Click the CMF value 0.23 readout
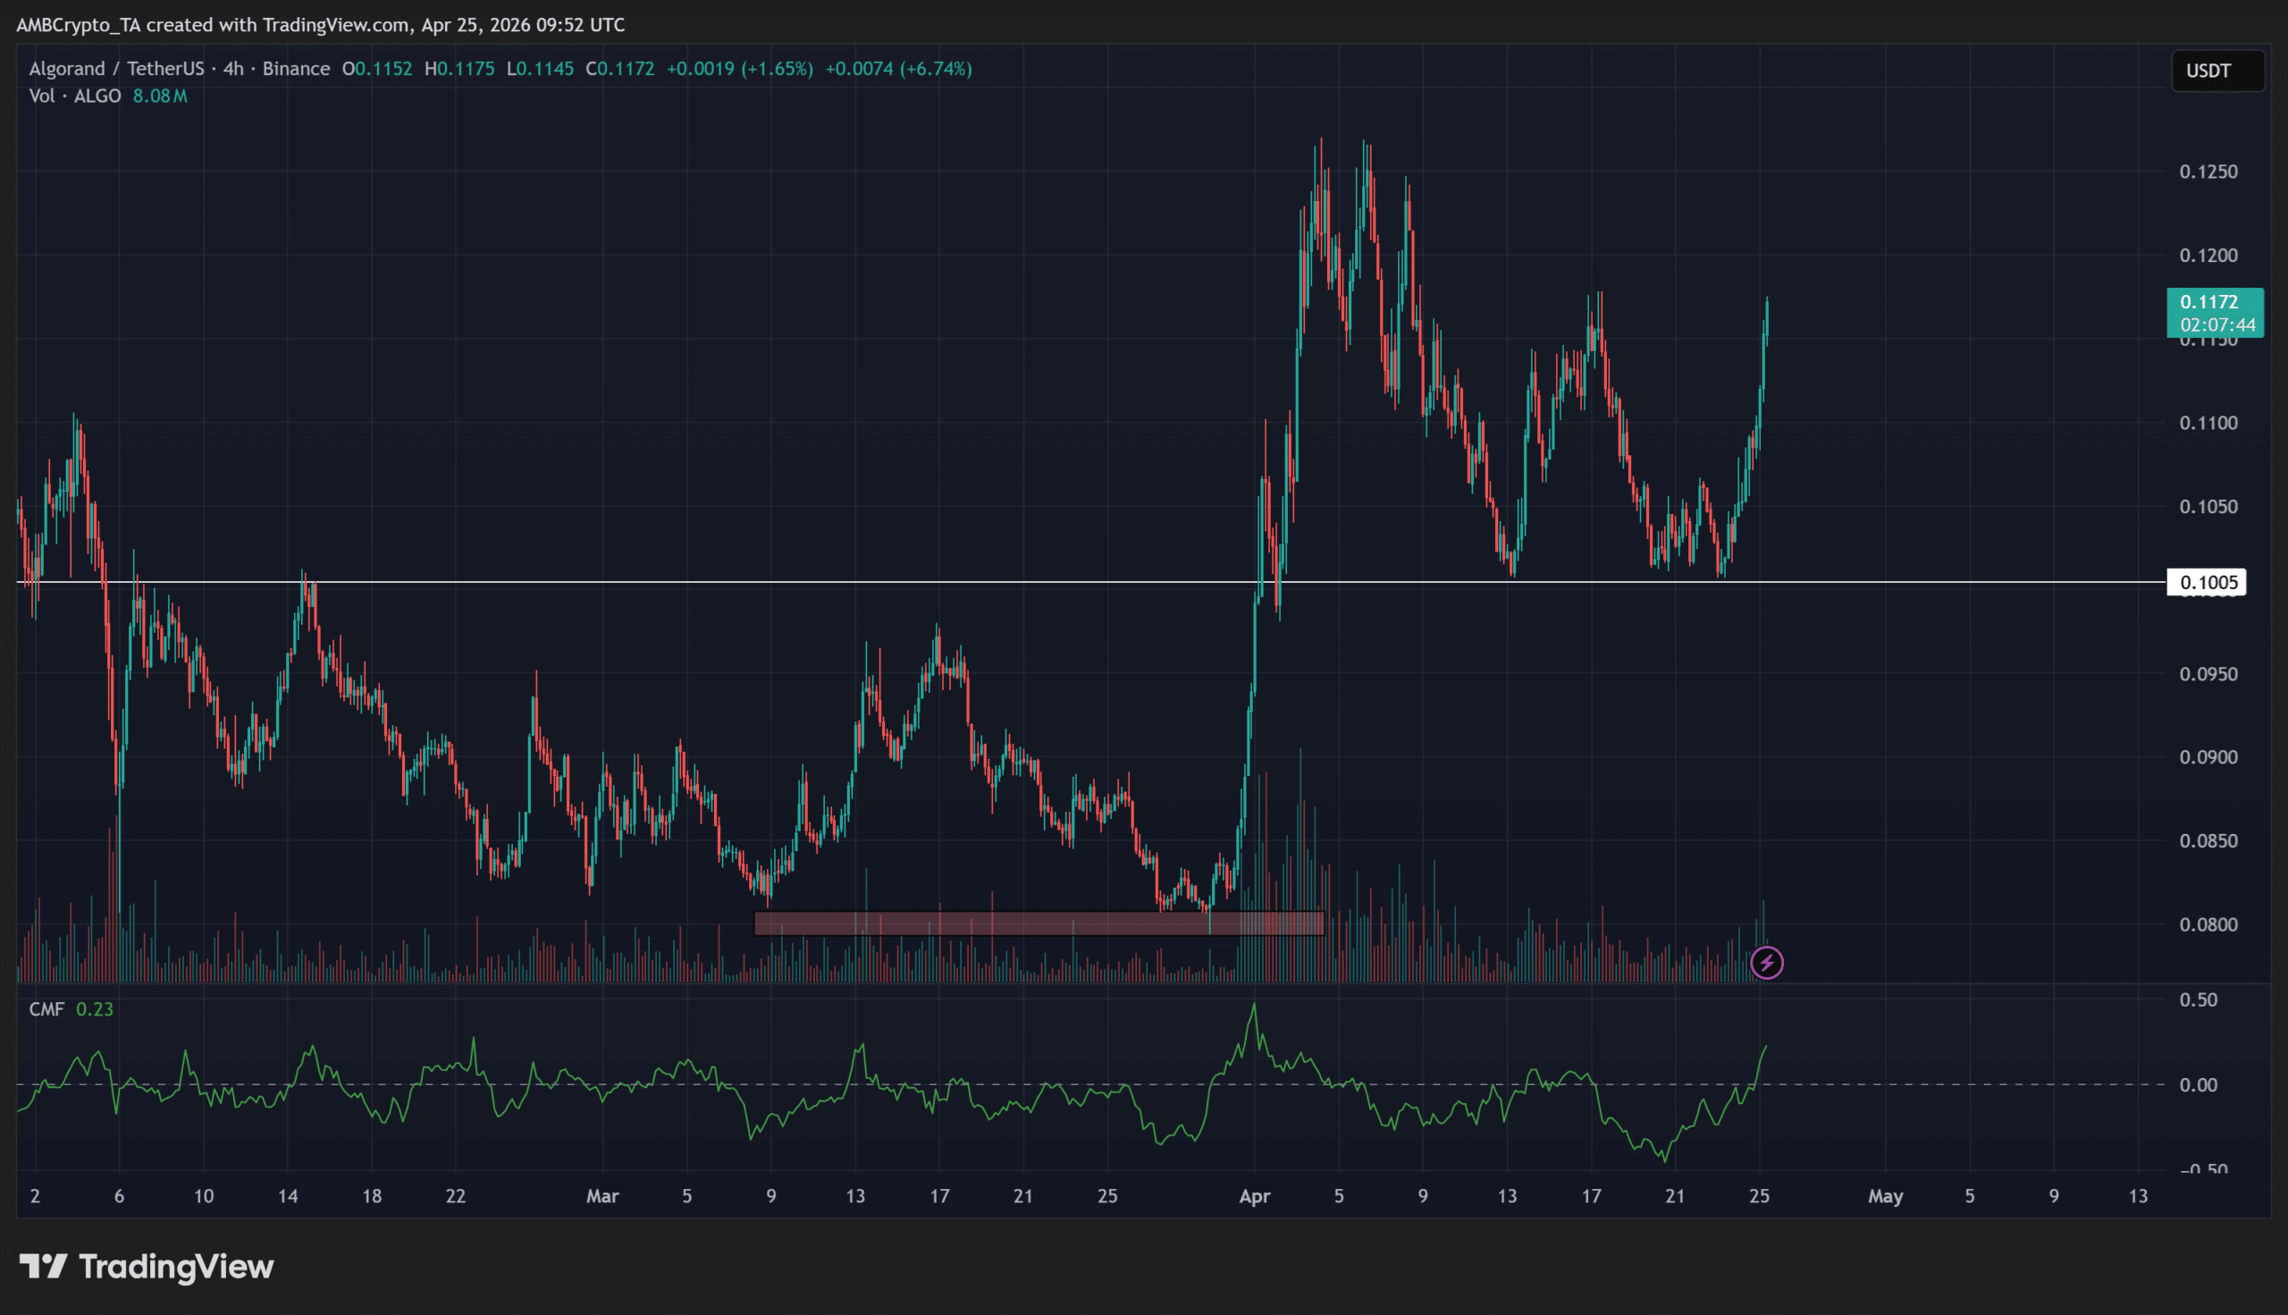The height and width of the screenshot is (1315, 2288). click(93, 1009)
